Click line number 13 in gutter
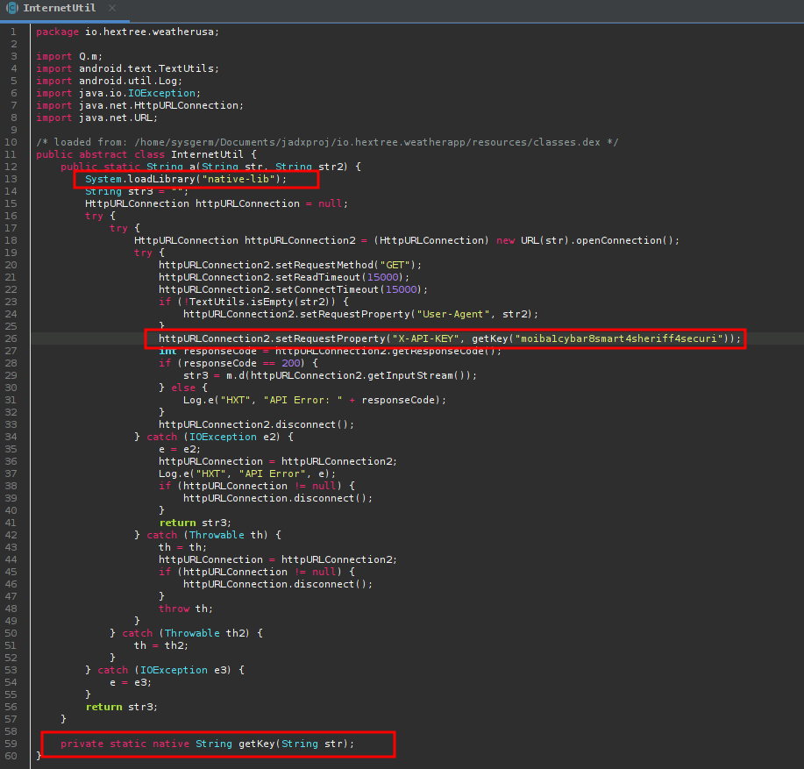Viewport: 804px width, 769px height. [x=11, y=179]
